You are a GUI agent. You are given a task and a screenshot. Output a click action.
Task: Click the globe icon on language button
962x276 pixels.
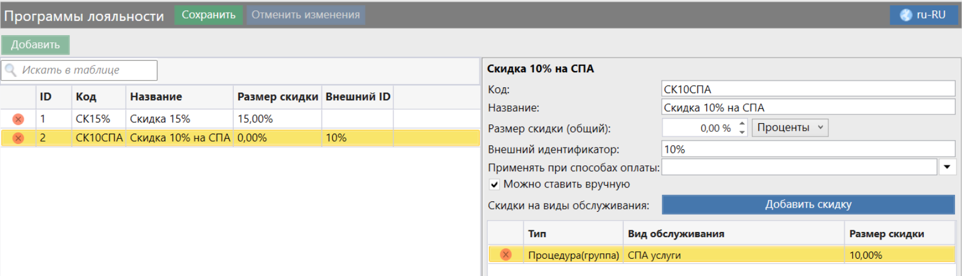click(x=906, y=15)
